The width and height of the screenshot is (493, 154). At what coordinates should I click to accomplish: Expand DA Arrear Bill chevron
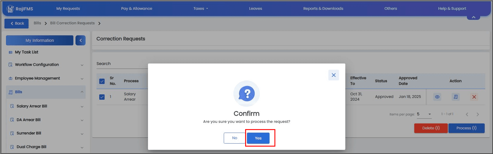click(x=82, y=120)
